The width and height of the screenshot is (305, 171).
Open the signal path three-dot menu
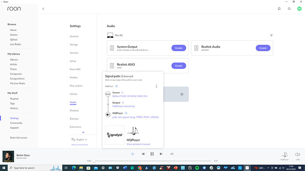(156, 86)
